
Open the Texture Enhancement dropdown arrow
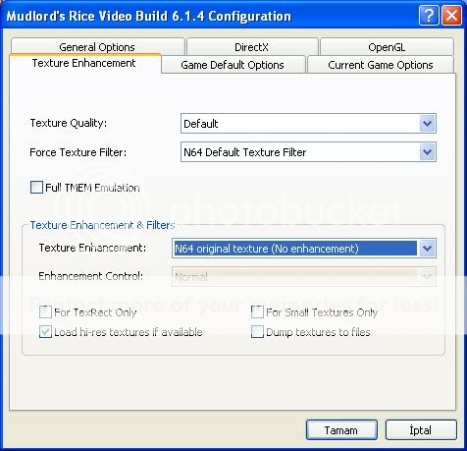428,249
